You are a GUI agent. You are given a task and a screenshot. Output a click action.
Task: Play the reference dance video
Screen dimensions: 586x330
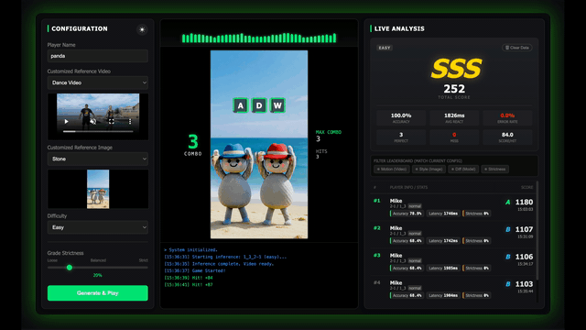point(66,122)
